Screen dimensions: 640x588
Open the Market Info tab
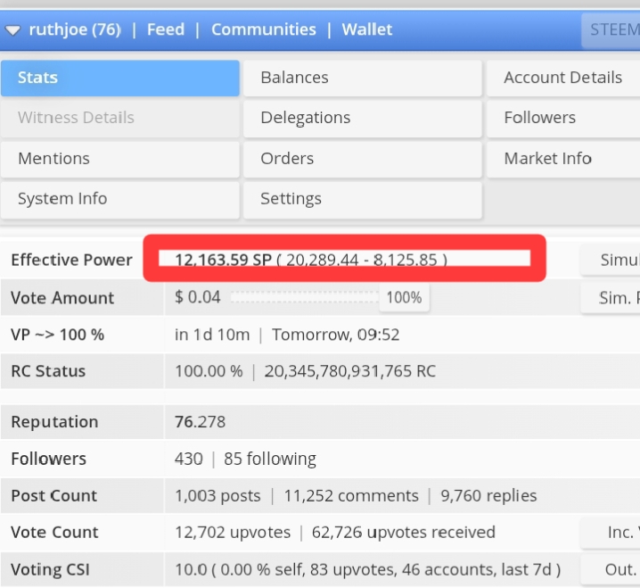tap(563, 159)
